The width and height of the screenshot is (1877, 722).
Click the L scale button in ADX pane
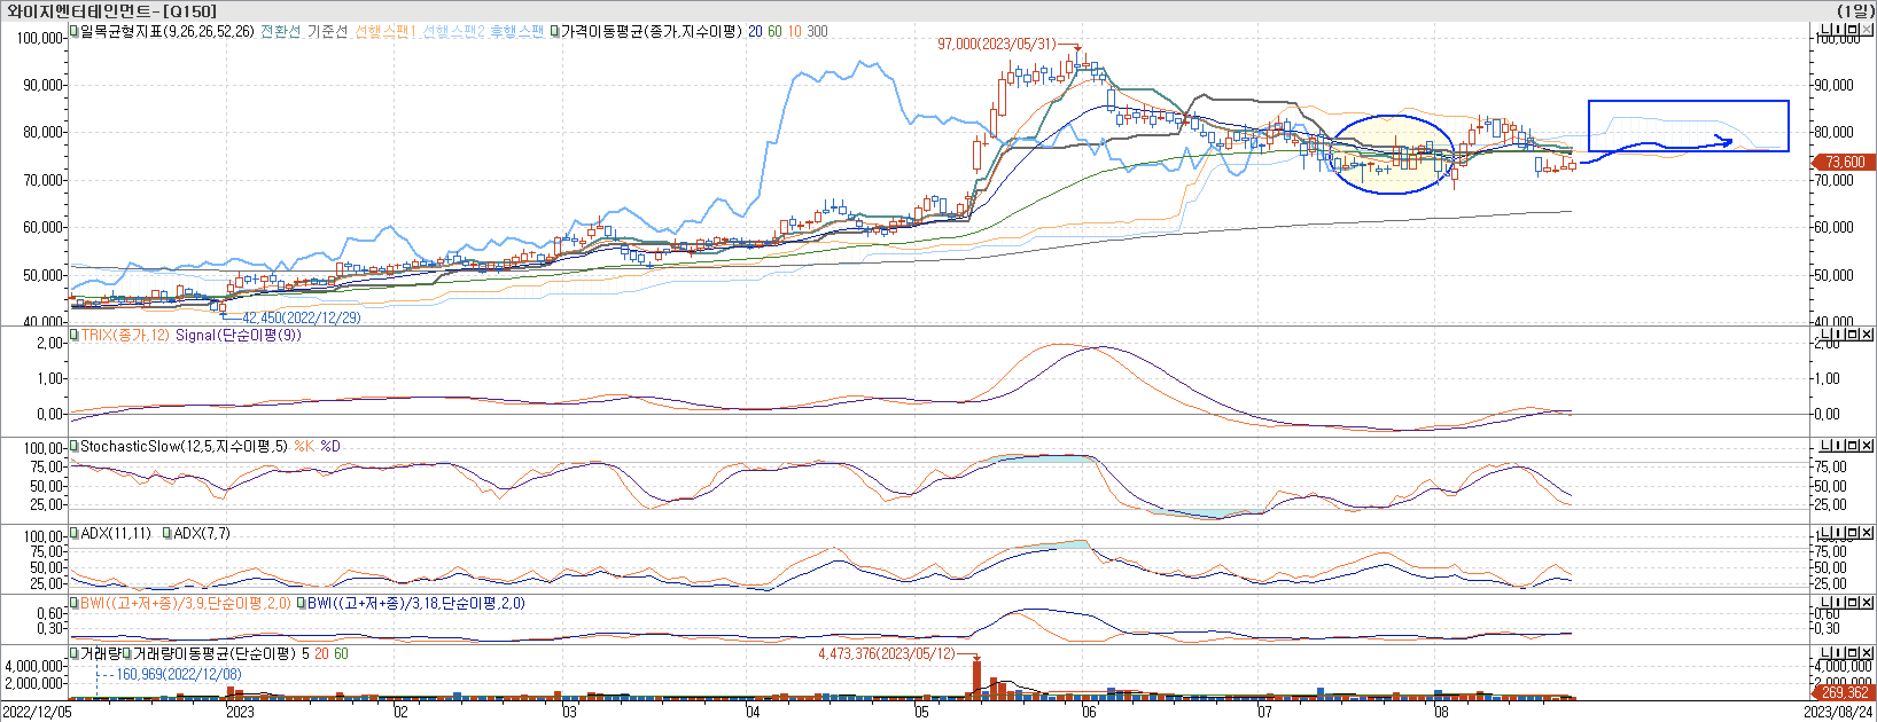click(1827, 533)
